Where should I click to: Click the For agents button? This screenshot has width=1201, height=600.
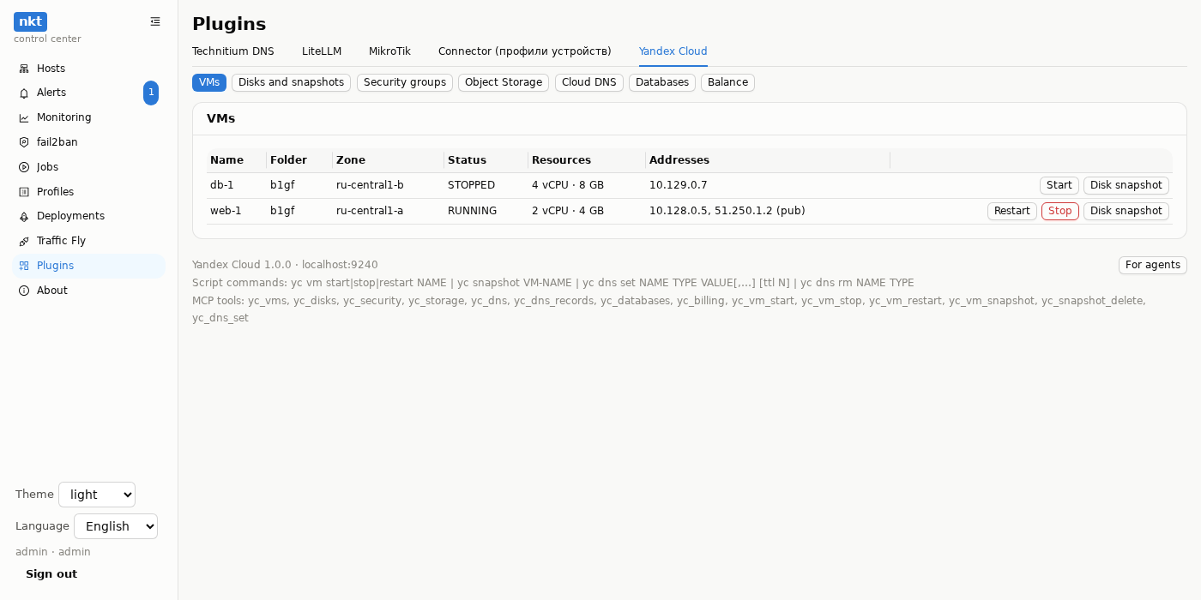[1153, 265]
